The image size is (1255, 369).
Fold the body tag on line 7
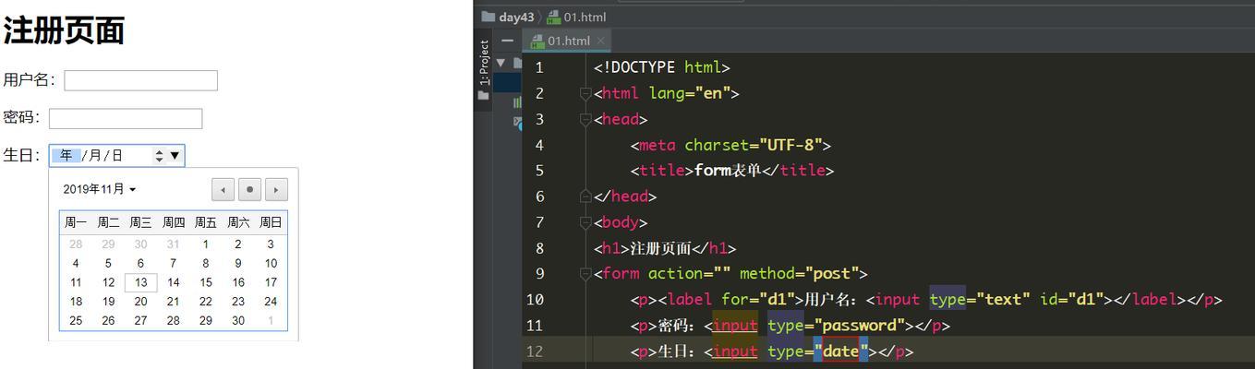click(x=585, y=222)
